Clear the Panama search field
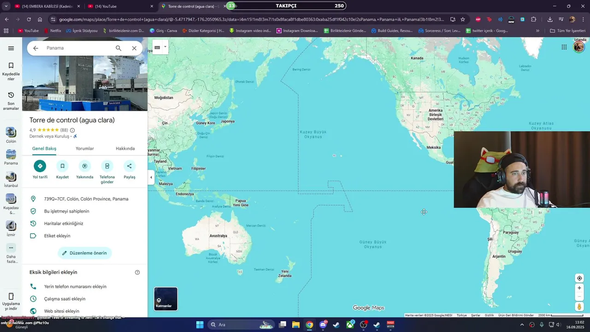Image resolution: width=590 pixels, height=332 pixels. (134, 48)
